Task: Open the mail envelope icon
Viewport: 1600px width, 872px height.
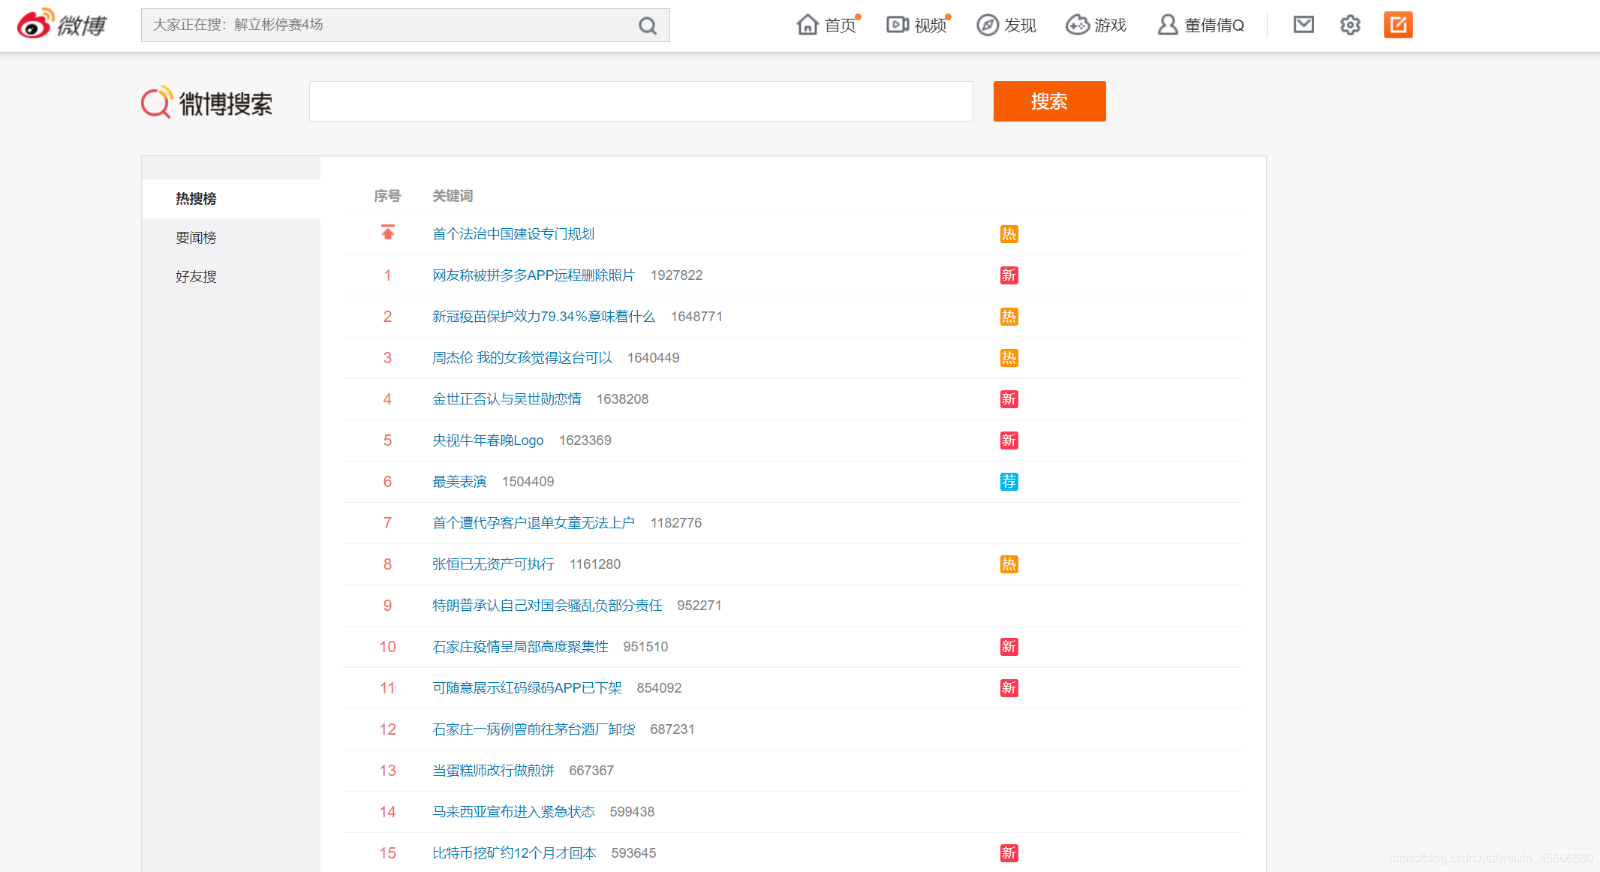Action: click(1304, 25)
